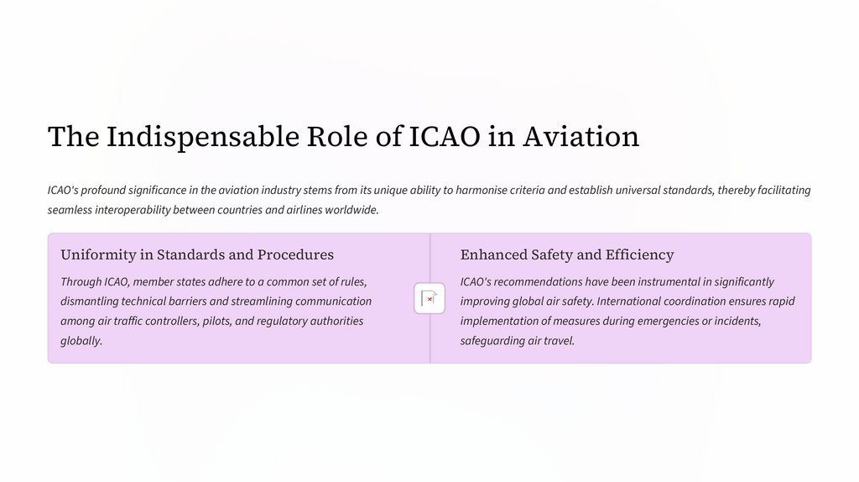Select "emergencies" in the right card text
The height and width of the screenshot is (482, 859).
[x=661, y=321]
